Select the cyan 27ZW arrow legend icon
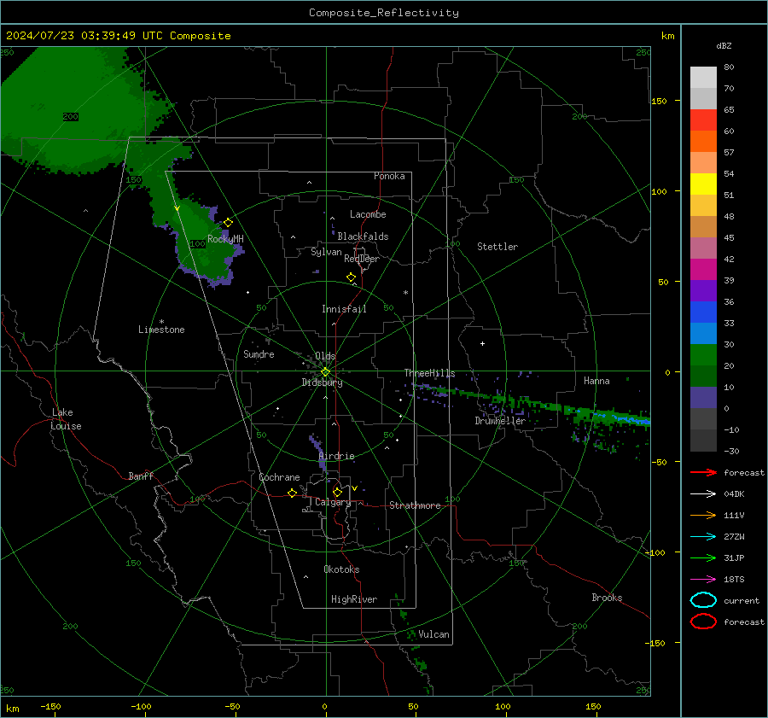768x718 pixels. (703, 537)
